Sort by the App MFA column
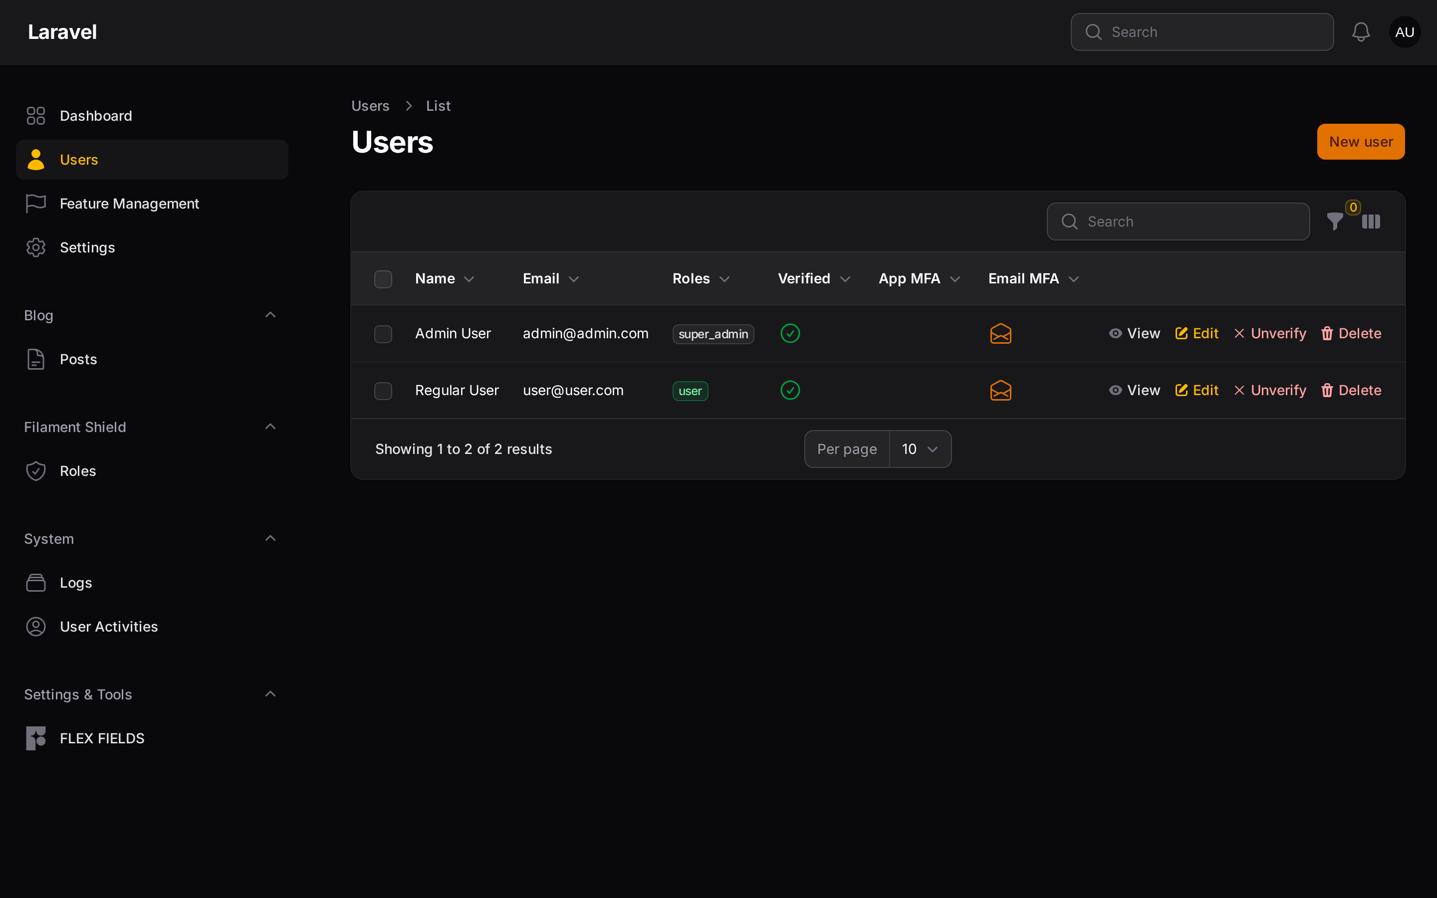This screenshot has width=1437, height=898. pos(919,278)
